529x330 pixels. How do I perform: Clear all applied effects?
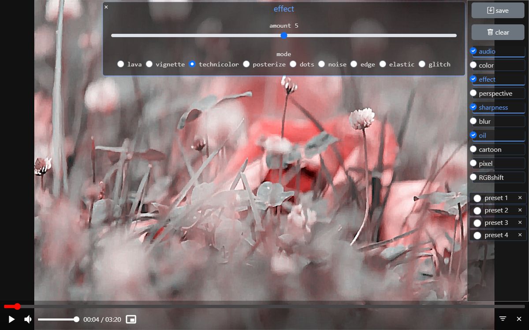497,32
